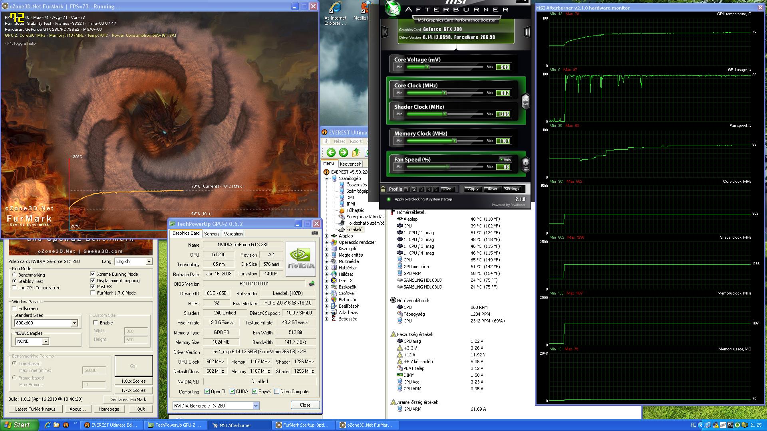
Task: Expand the Operációs rendszer tree node
Action: click(326, 242)
